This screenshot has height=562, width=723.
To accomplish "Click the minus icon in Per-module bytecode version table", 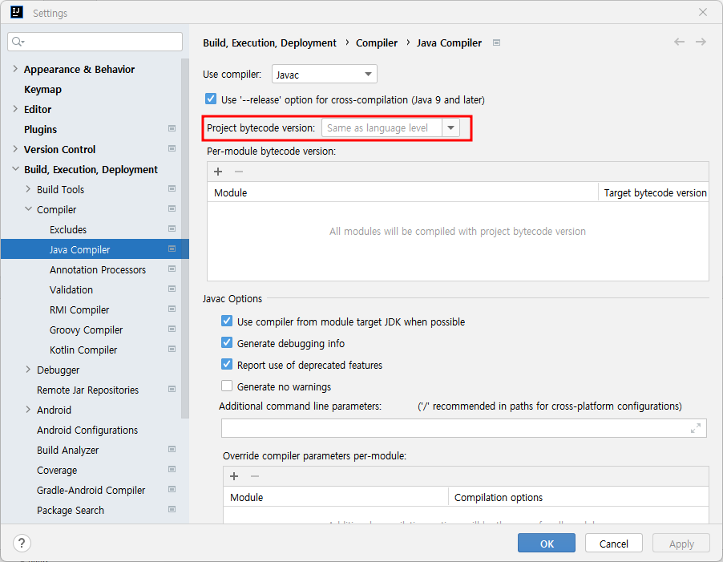I will (238, 172).
